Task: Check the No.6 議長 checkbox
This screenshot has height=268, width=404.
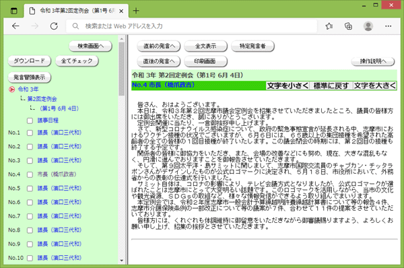Action: (x=30, y=203)
